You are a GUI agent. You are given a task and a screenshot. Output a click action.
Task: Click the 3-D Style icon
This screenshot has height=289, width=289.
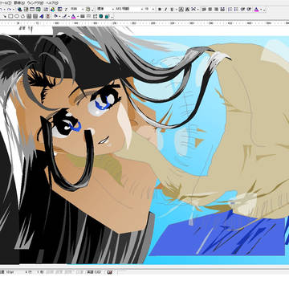click(x=107, y=16)
